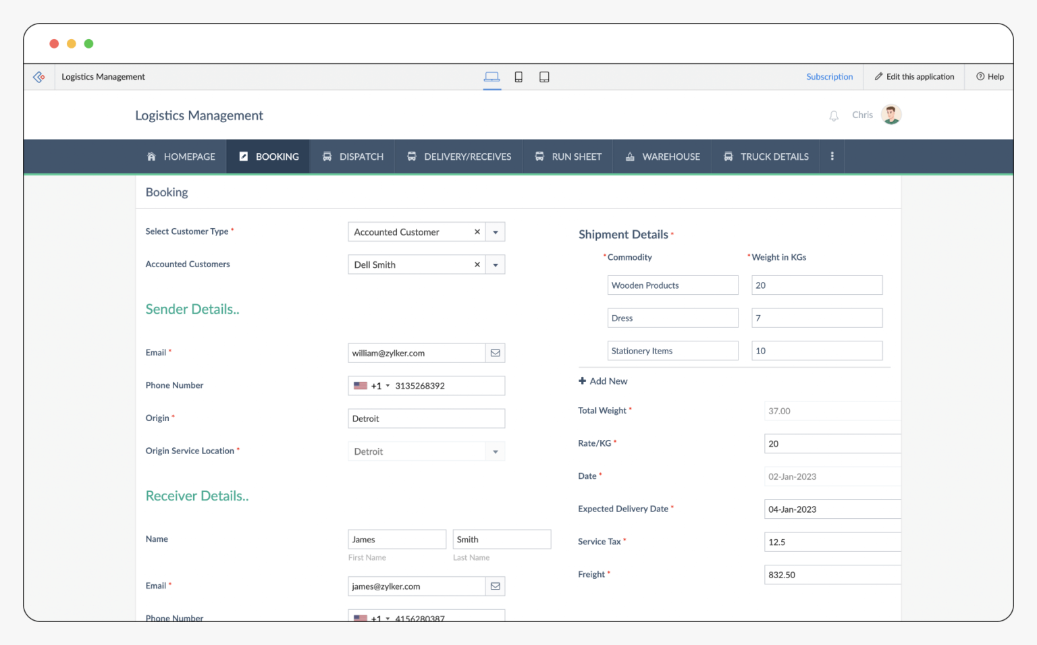
Task: Click the envelope icon beside receiver email
Action: tap(495, 586)
